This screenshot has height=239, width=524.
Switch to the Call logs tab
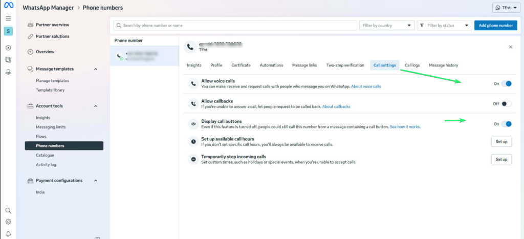tap(412, 65)
